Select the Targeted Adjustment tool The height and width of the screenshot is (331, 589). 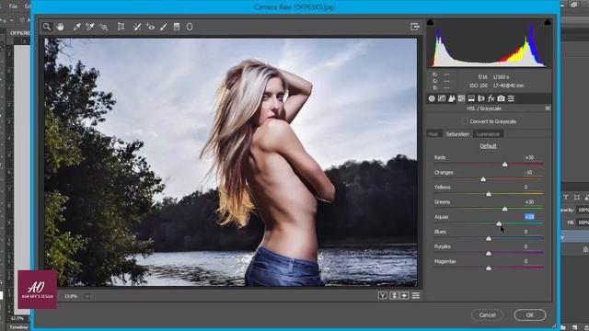tap(103, 27)
